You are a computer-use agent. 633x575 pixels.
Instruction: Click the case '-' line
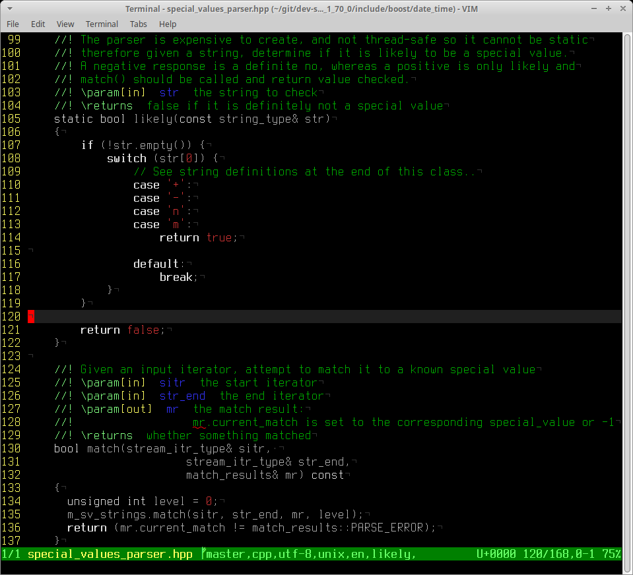click(x=162, y=198)
